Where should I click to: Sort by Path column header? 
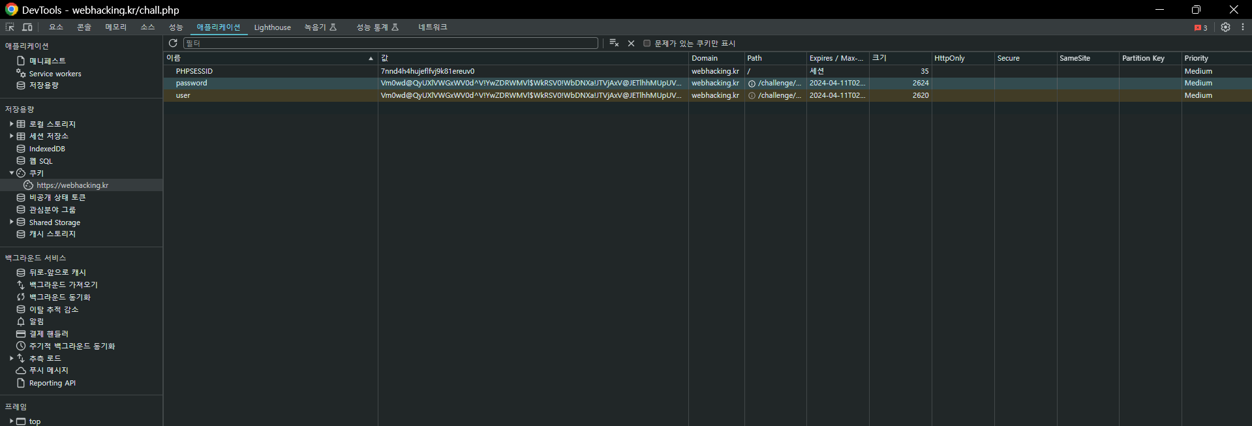pos(775,58)
